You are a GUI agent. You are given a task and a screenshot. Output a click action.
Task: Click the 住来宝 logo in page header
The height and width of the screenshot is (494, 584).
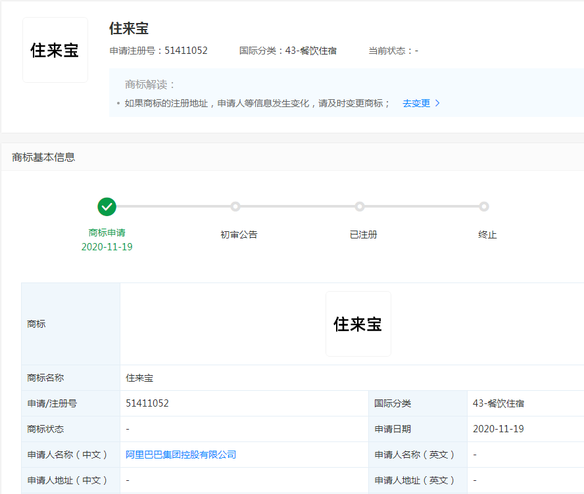(55, 49)
